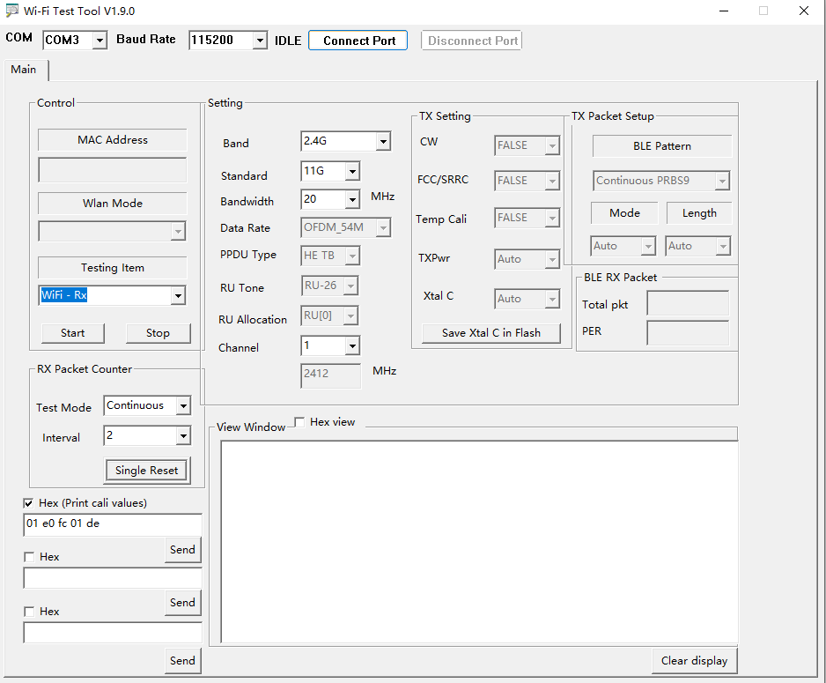Click the Wi-Fi Test Tool title bar icon
826x683 pixels.
pyautogui.click(x=12, y=11)
